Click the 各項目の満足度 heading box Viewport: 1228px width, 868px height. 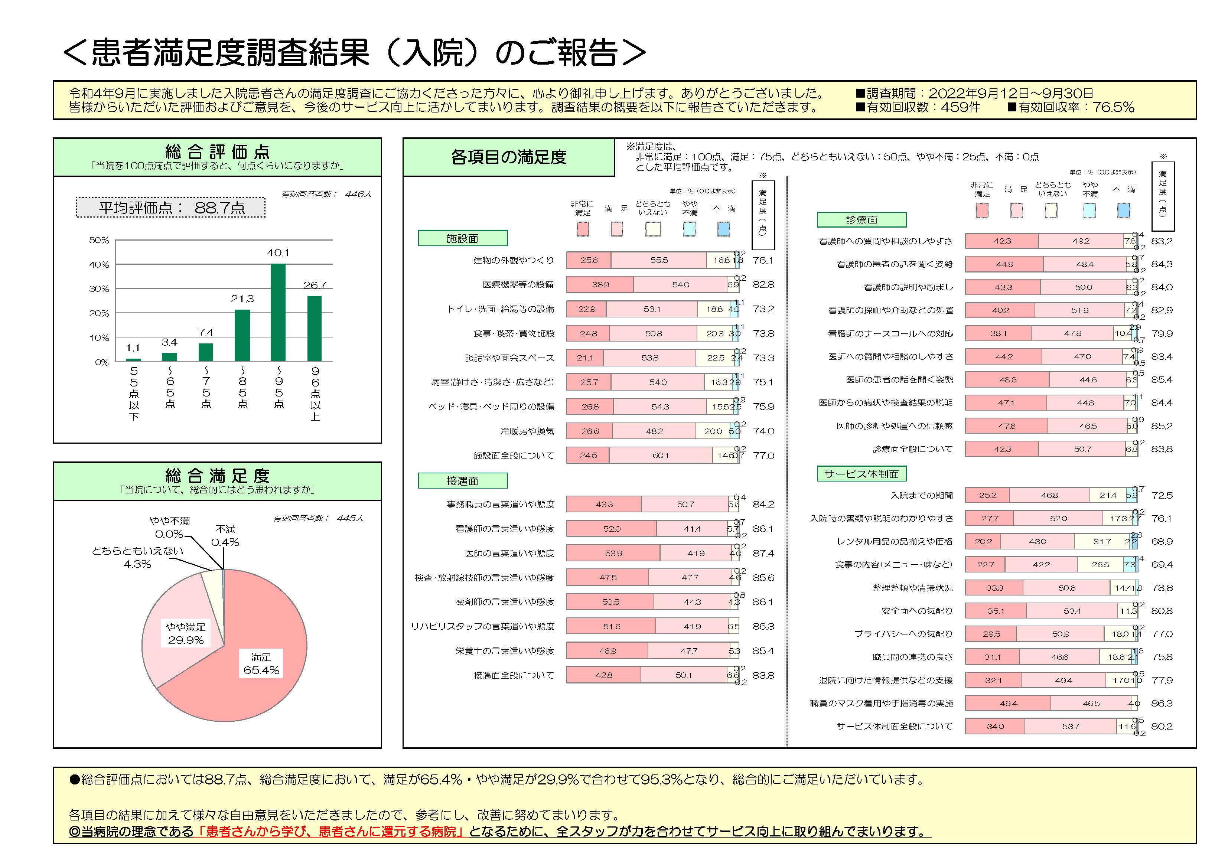click(509, 157)
